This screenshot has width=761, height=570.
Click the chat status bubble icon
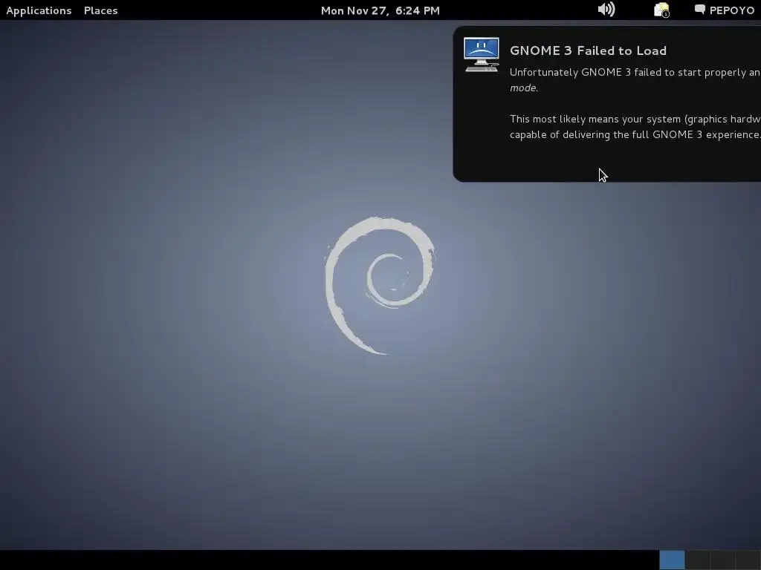coord(699,10)
